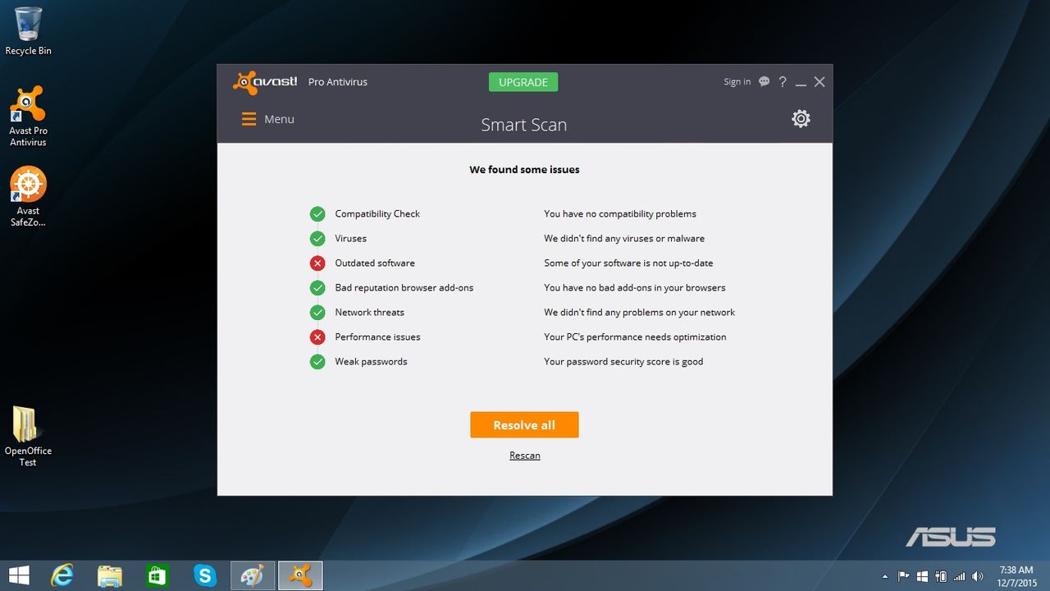Screen dimensions: 1050x591
Task: Select Avast Pro Antivirus desktop shortcut
Action: tap(28, 117)
